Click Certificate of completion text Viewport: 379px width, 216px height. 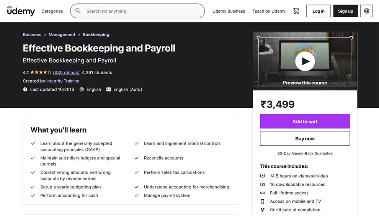pos(295,210)
